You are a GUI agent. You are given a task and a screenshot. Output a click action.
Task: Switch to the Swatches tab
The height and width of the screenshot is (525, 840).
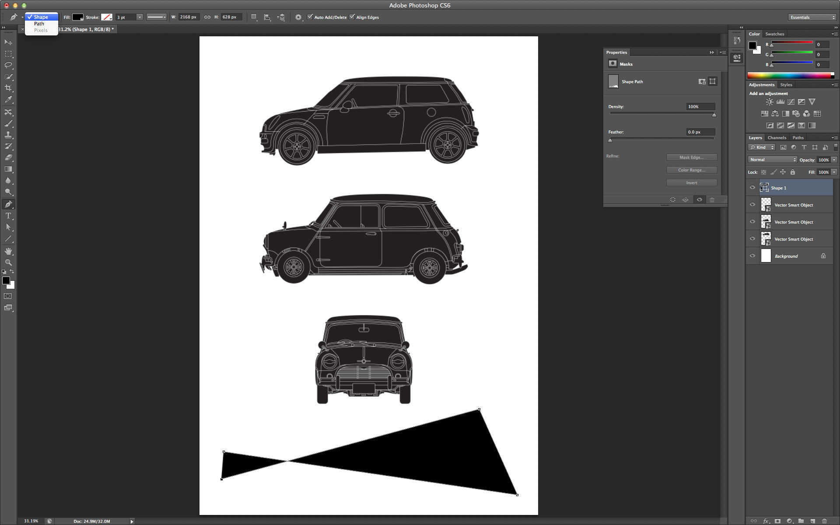[x=774, y=34]
